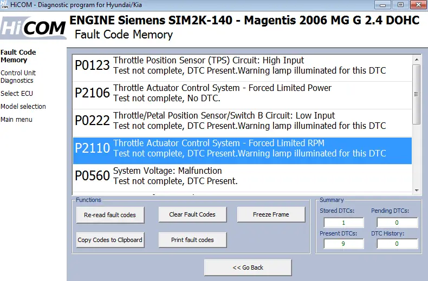Minimize the HiCOM window
The height and width of the screenshot is (281, 428).
point(382,5)
